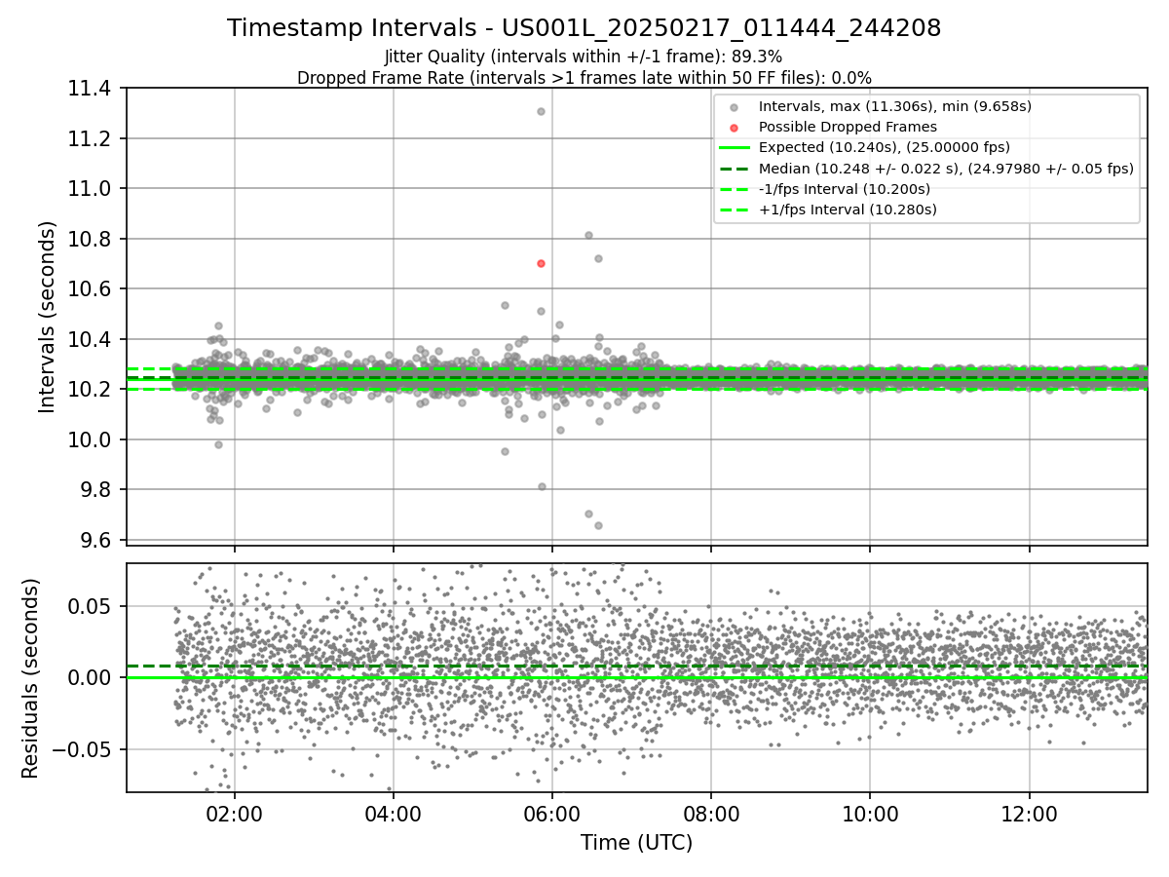Image resolution: width=1169 pixels, height=877 pixels.
Task: Click the highest outlier point near 11.3 seconds
Action: pos(541,111)
